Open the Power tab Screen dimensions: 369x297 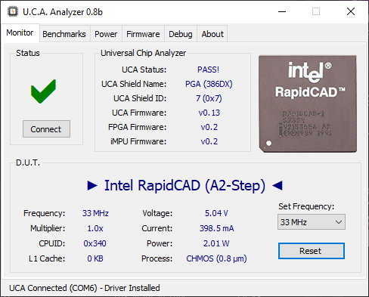click(106, 34)
